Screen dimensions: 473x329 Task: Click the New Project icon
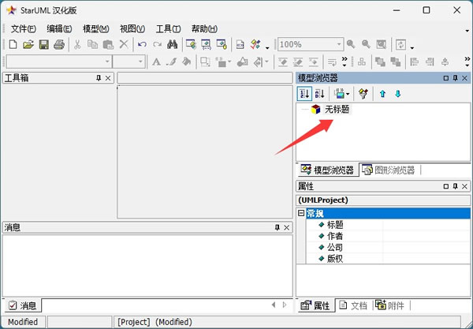(13, 45)
